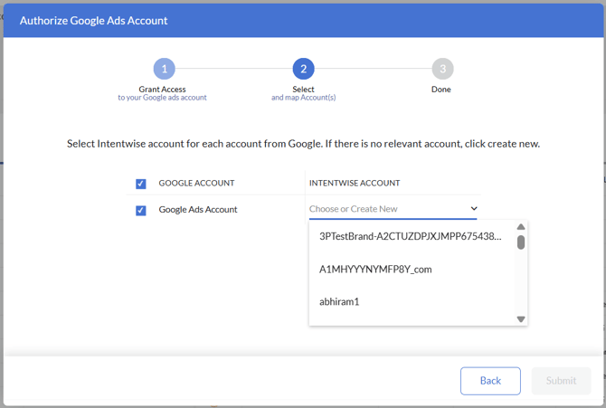Click the Submit button
This screenshot has height=408, width=606.
[x=561, y=381]
